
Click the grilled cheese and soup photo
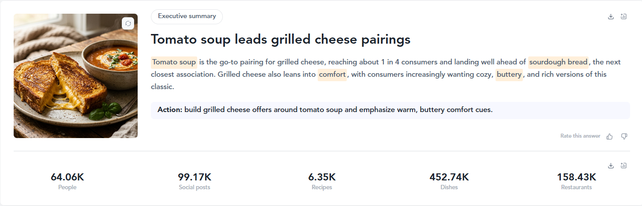tap(75, 76)
